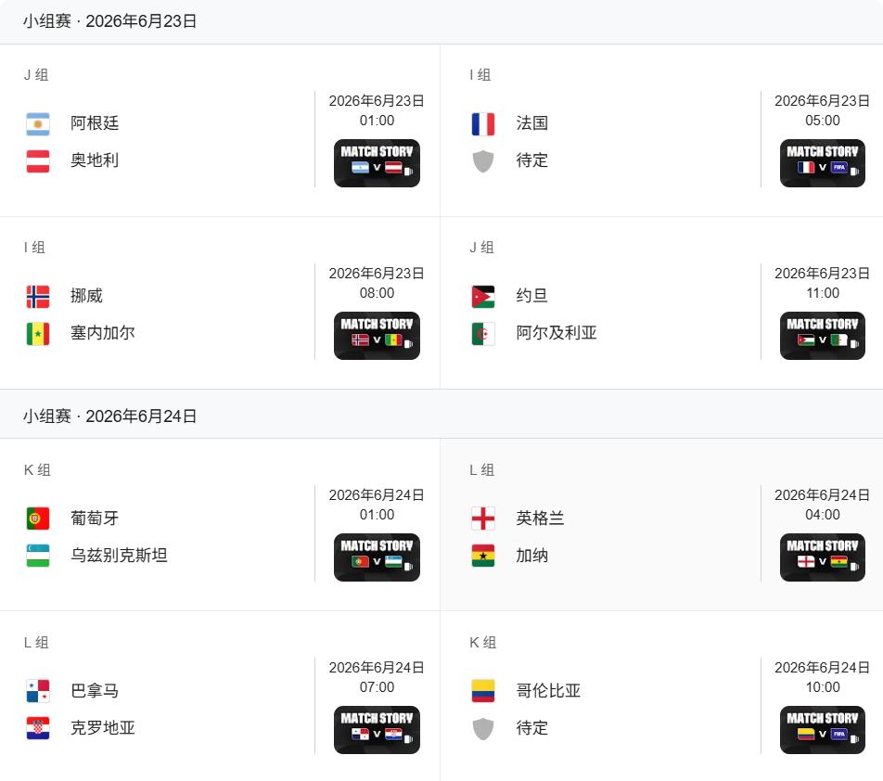Open Match Story for Jordan vs Algeria
The width and height of the screenshot is (883, 781).
pos(822,336)
